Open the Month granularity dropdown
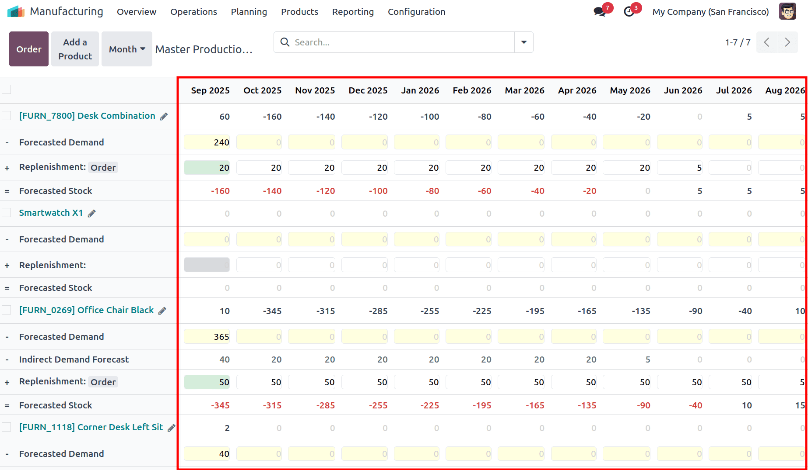Viewport: 808px width, 470px height. point(126,49)
